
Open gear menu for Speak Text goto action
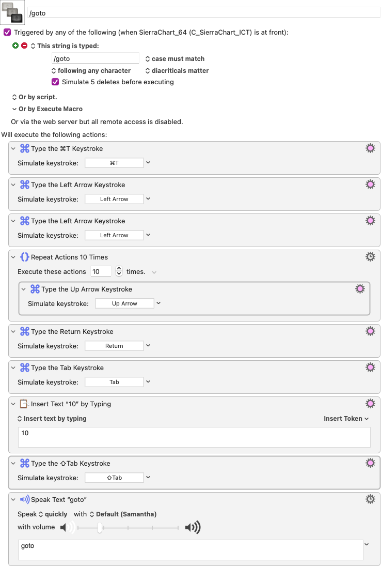[370, 499]
